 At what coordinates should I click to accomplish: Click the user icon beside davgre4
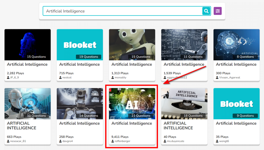point(61,141)
